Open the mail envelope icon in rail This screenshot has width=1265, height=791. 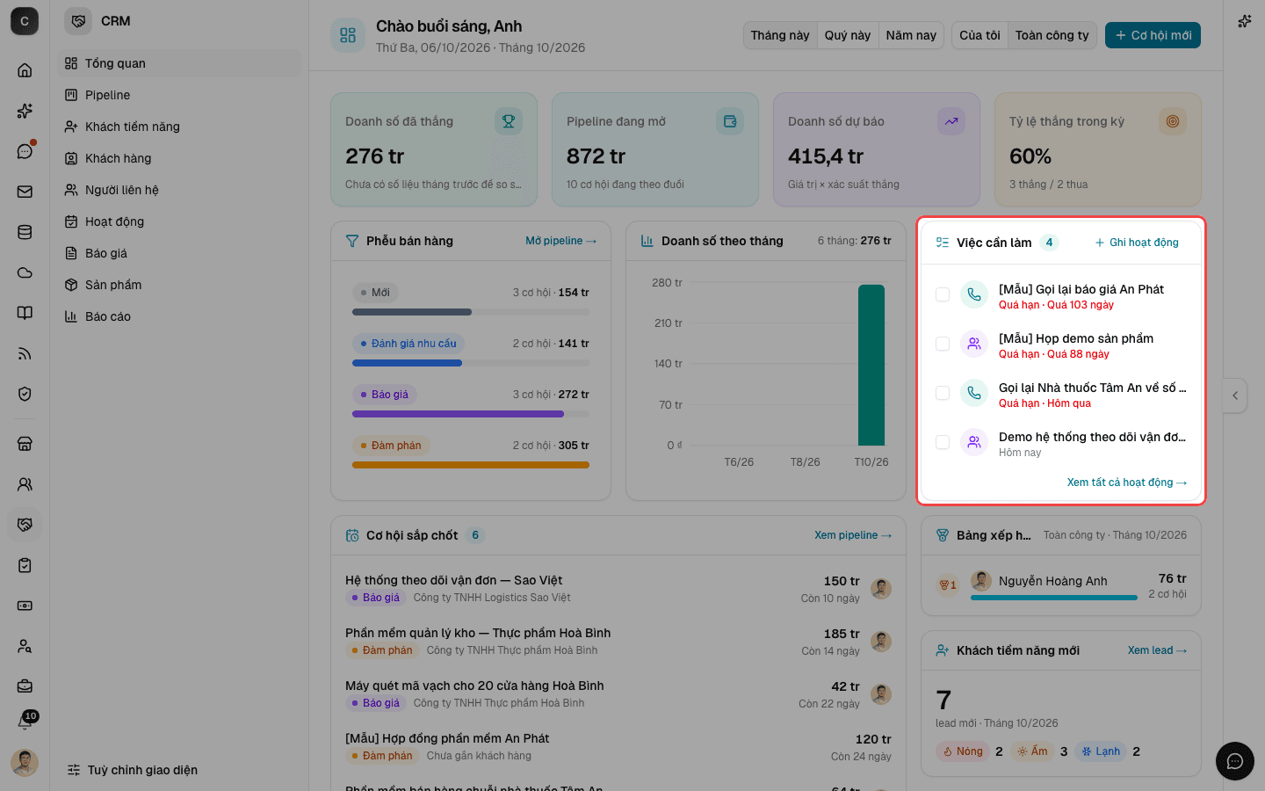(25, 192)
